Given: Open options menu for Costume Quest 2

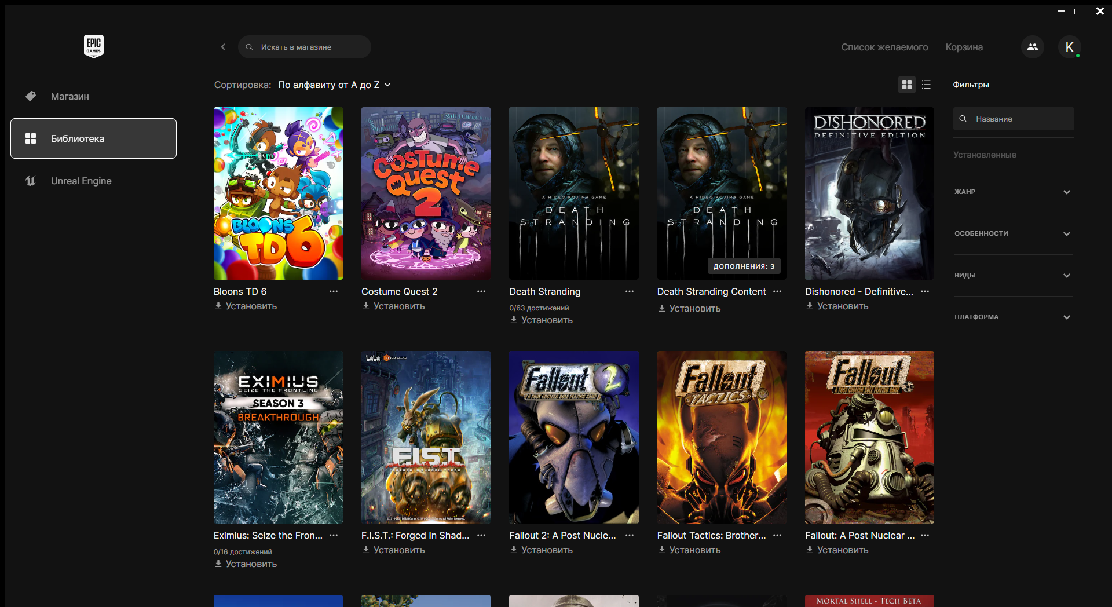Looking at the screenshot, I should click(x=481, y=291).
